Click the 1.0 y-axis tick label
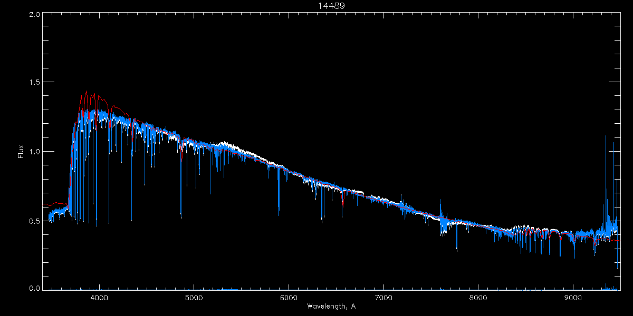This screenshot has width=633, height=316. 34,152
